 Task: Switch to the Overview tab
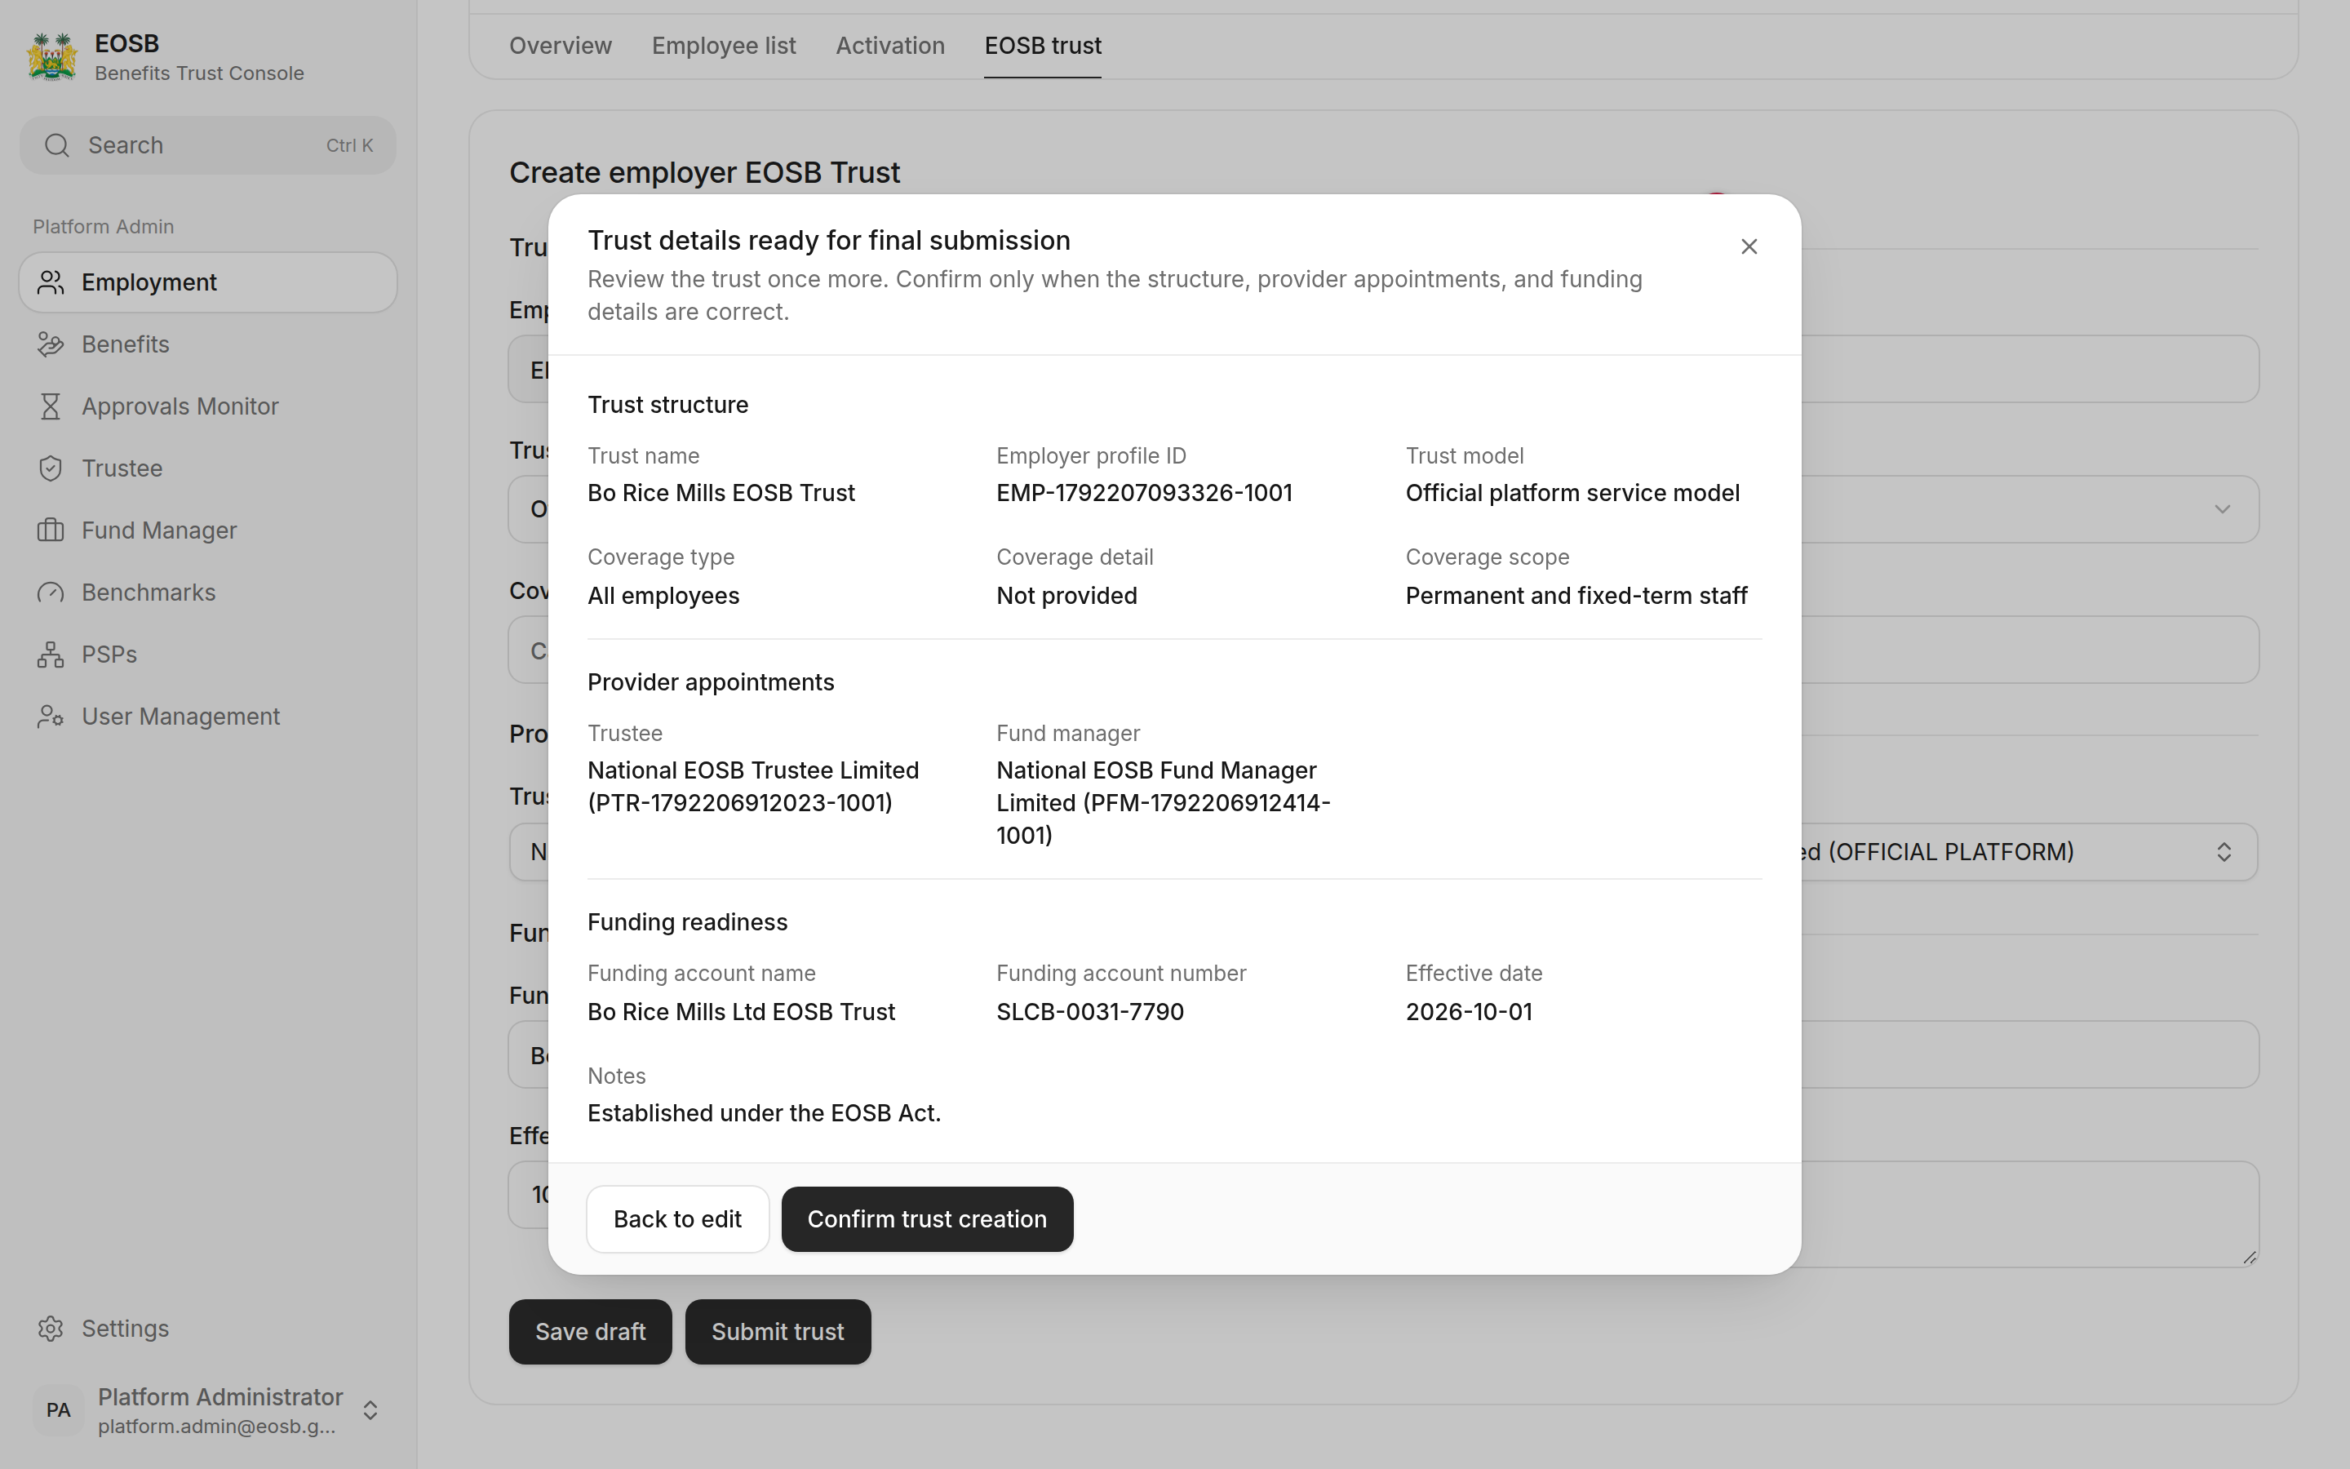click(561, 46)
